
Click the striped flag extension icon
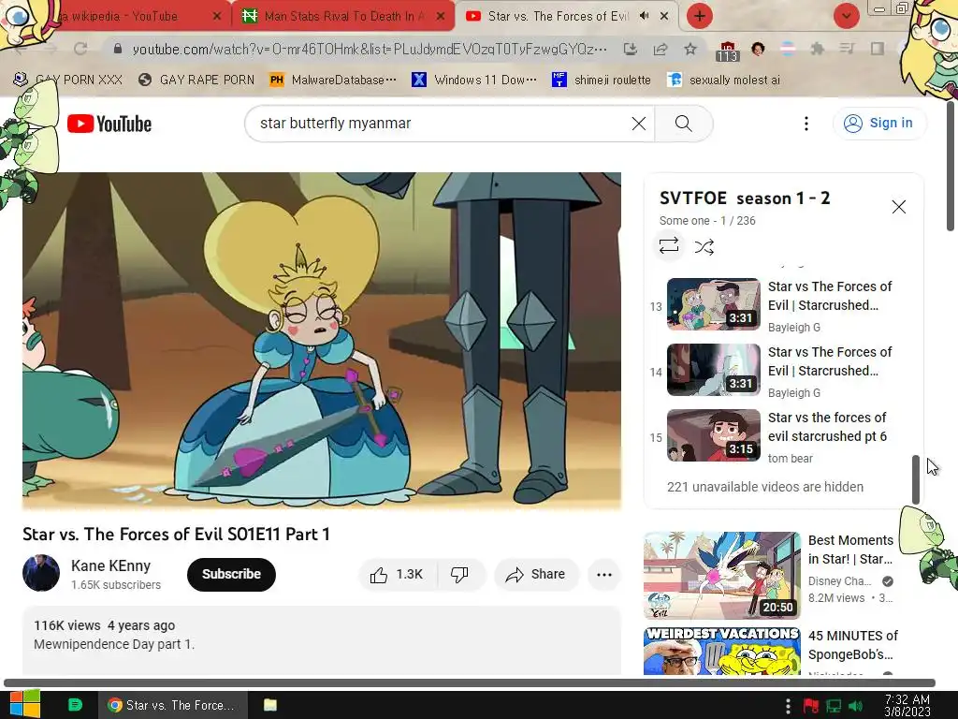pos(788,49)
